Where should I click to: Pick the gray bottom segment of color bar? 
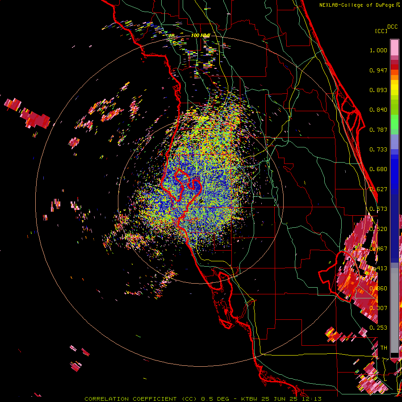[x=394, y=310]
